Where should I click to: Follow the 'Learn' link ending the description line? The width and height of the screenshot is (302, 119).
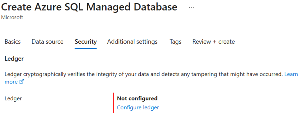(291, 74)
